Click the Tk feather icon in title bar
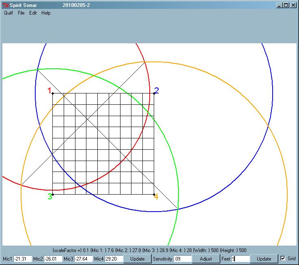299x265 pixels. (x=6, y=5)
